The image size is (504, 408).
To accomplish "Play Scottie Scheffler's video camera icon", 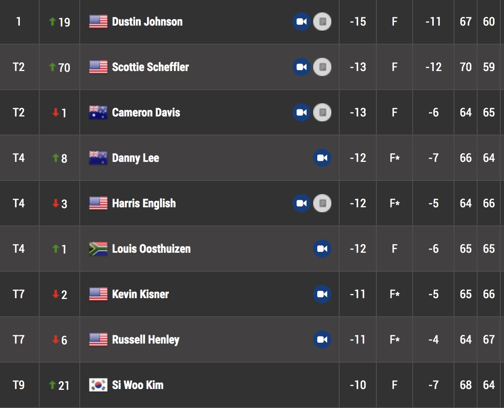I will (x=302, y=67).
